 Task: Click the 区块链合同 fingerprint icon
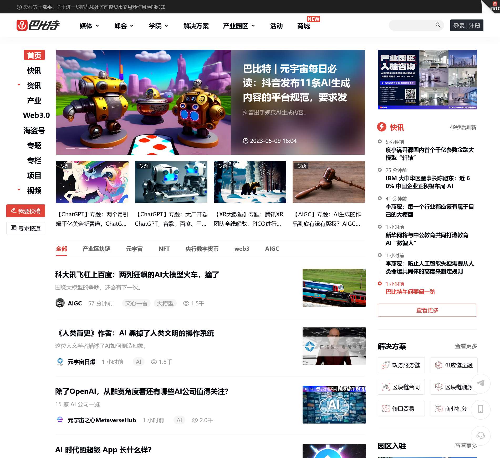tap(386, 387)
